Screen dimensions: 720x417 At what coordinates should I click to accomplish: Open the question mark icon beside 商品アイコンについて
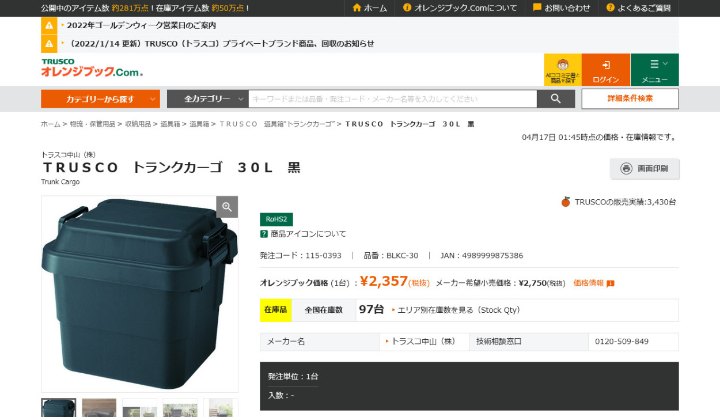pyautogui.click(x=263, y=234)
